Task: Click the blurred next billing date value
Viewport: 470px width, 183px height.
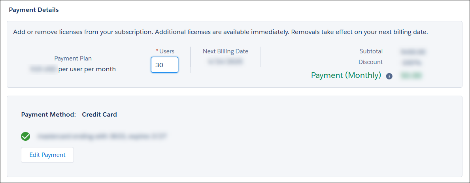Action: click(225, 61)
